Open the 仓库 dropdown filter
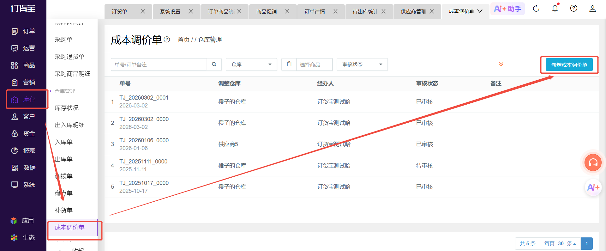The width and height of the screenshot is (606, 251). coord(251,64)
